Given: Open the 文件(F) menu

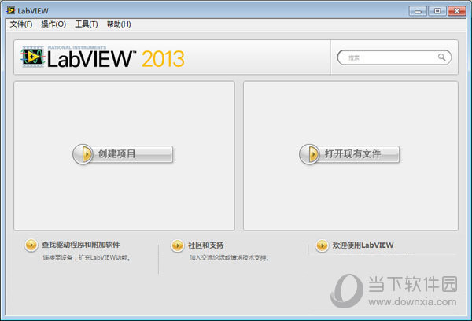Looking at the screenshot, I should (x=21, y=24).
